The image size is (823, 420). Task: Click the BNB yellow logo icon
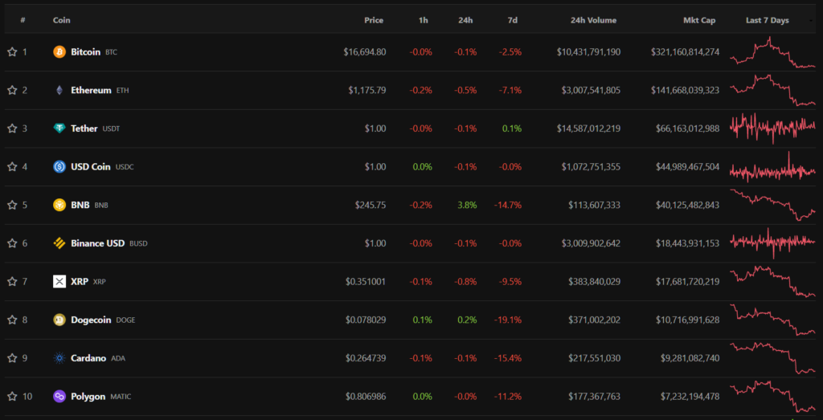coord(59,205)
